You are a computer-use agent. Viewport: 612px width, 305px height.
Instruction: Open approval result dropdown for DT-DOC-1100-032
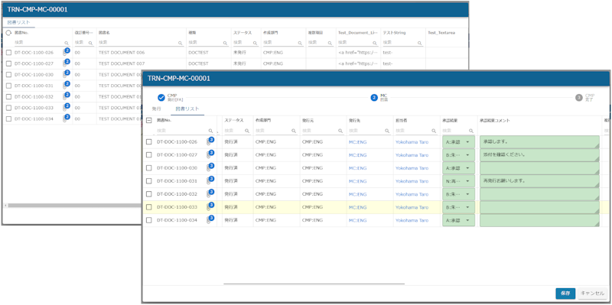[x=458, y=194]
